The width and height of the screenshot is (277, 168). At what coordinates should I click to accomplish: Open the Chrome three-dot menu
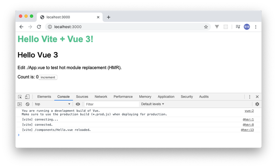(x=256, y=27)
